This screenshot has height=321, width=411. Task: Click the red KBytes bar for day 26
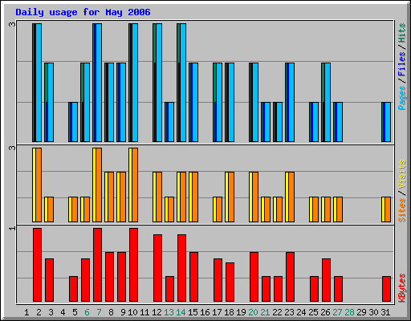point(327,280)
